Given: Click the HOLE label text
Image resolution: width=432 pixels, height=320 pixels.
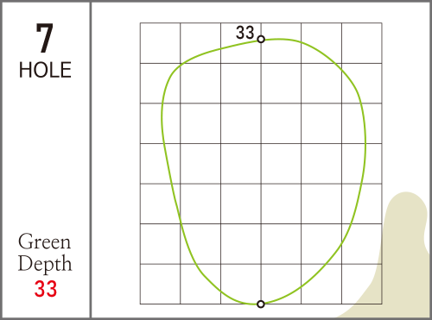Looking at the screenshot, I should tap(45, 70).
